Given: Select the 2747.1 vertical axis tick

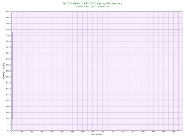Looking at the screenshot, I should point(8,95).
